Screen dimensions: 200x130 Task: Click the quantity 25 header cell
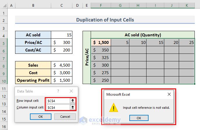point(187,42)
